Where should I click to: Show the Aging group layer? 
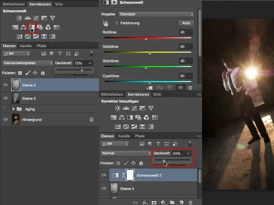click(x=5, y=109)
